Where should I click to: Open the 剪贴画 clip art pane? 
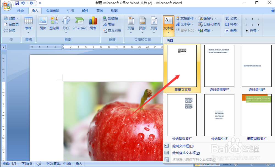tap(54, 23)
